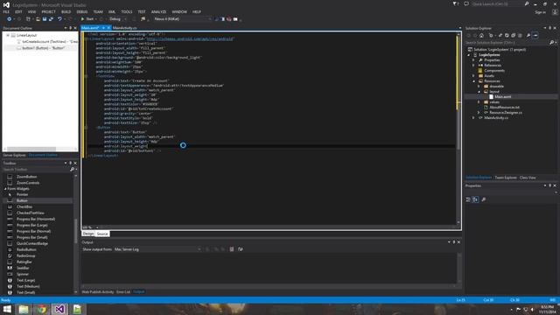
Task: Click the Undo toolbar icon
Action: point(59,19)
